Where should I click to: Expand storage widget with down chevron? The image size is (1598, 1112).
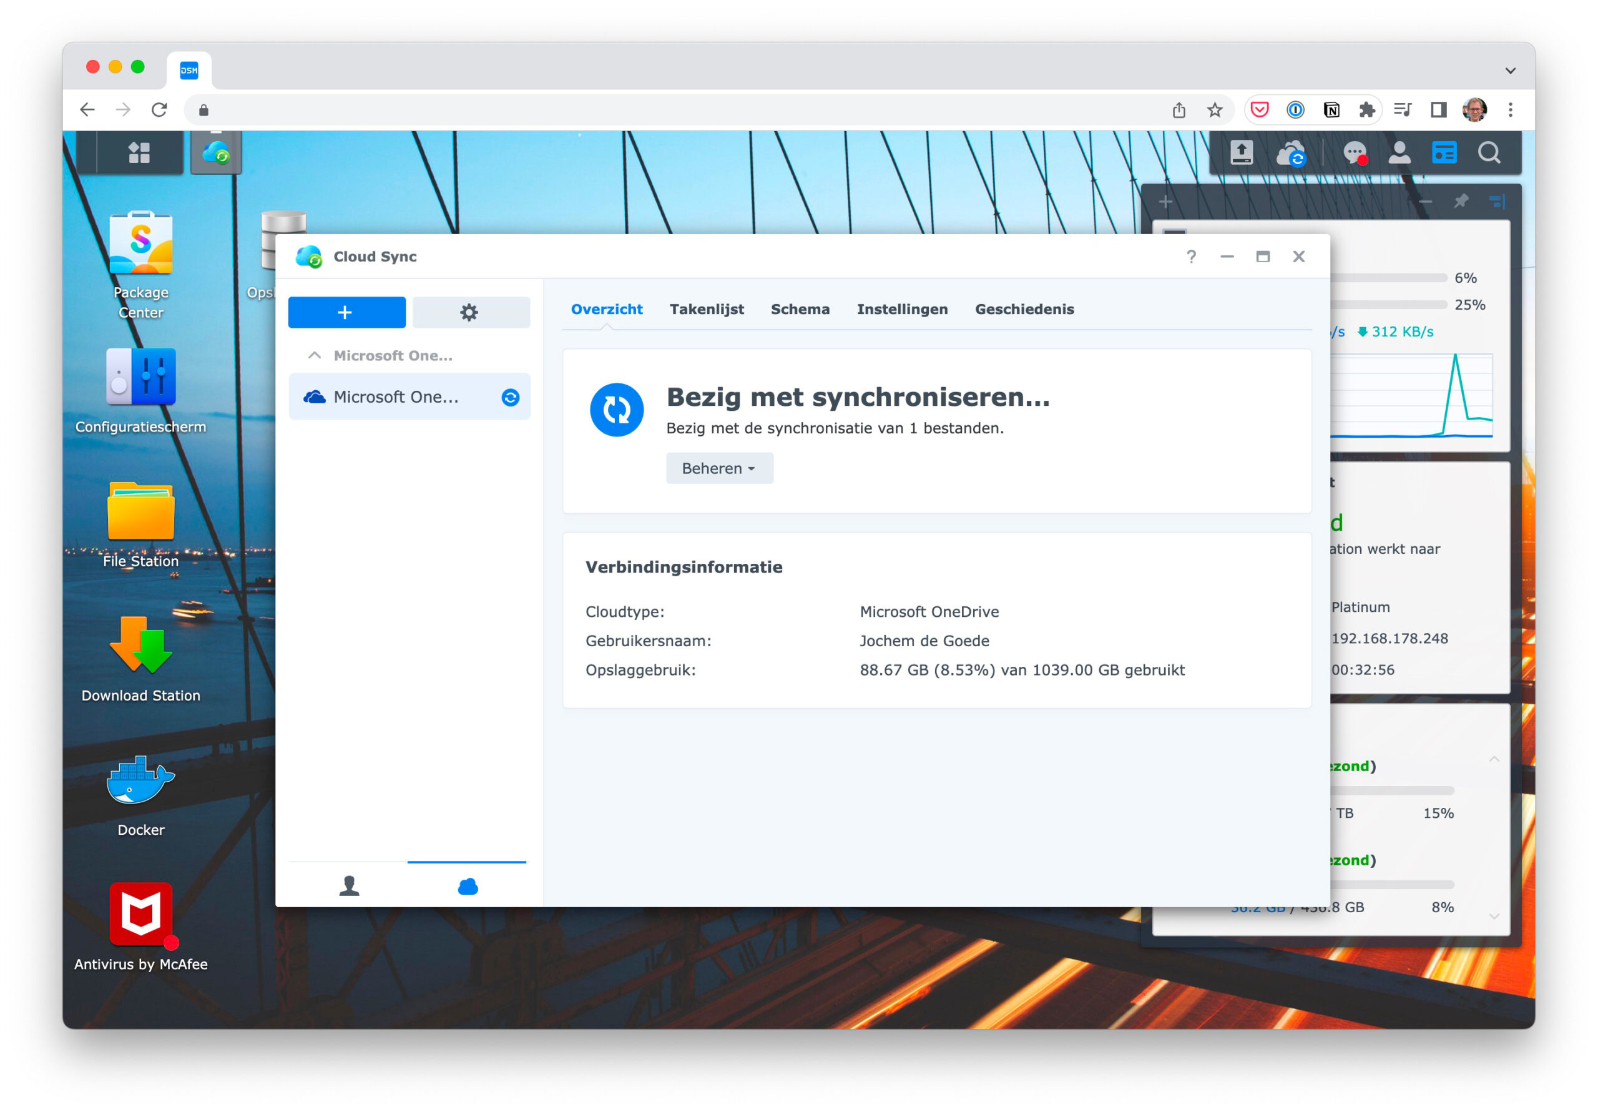(x=1494, y=917)
